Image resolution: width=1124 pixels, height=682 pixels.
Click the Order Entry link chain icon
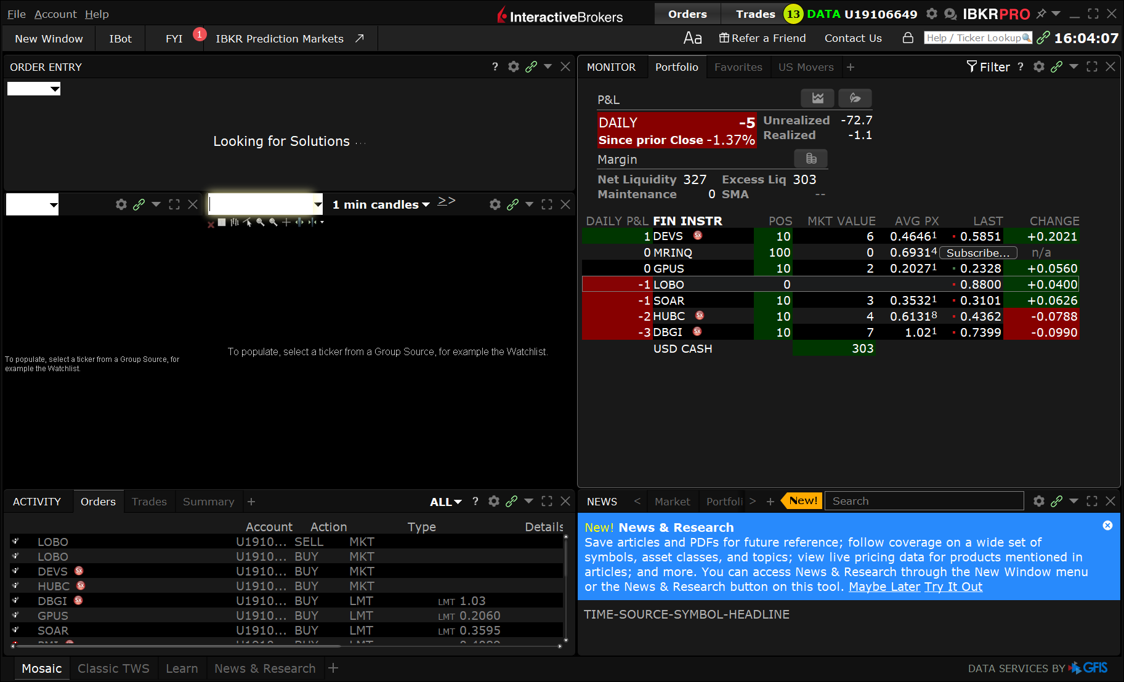(531, 66)
